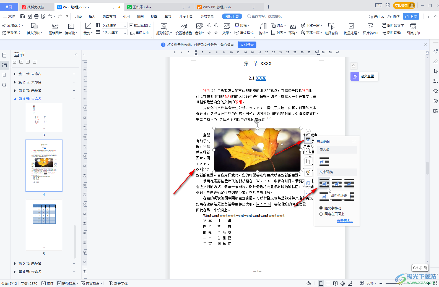Image resolution: width=439 pixels, height=287 pixels.
Task: Click the height field showing 5.21厘米
Action: point(112,25)
